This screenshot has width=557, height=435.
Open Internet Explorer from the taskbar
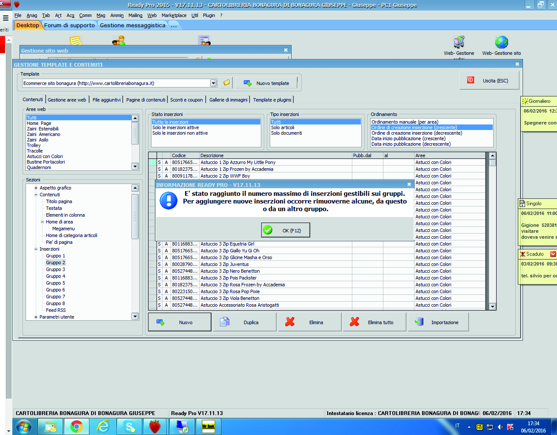point(103,427)
